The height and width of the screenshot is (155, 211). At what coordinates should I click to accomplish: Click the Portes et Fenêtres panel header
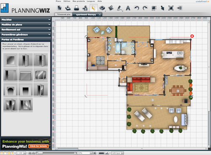point(26,39)
